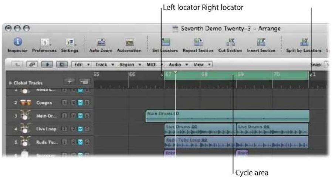Select the Rude Tu... track name

tap(47, 142)
